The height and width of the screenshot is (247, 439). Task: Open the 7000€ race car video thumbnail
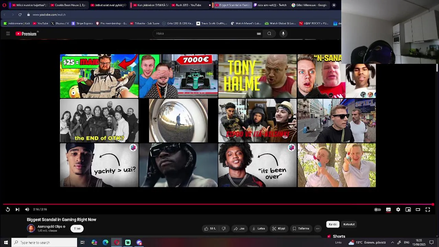pos(178,76)
